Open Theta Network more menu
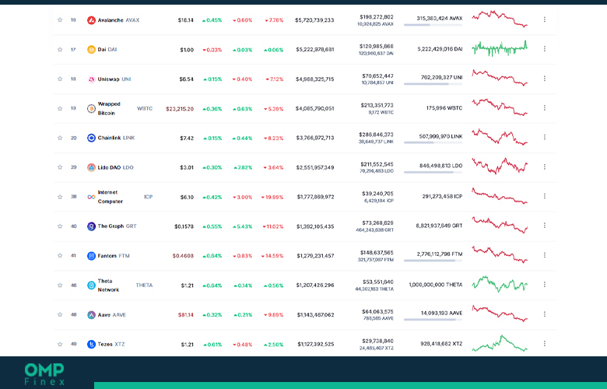Screen dimensions: 607x389 coord(544,285)
